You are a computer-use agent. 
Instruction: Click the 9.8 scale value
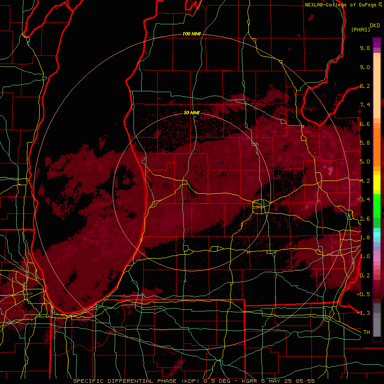click(x=365, y=48)
